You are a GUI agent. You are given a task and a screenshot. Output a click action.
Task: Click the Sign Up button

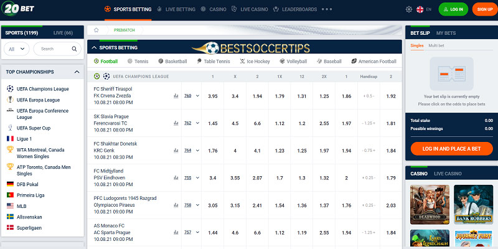485,9
